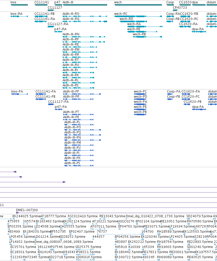Select the wech-PC protein label

click(x=140, y=92)
